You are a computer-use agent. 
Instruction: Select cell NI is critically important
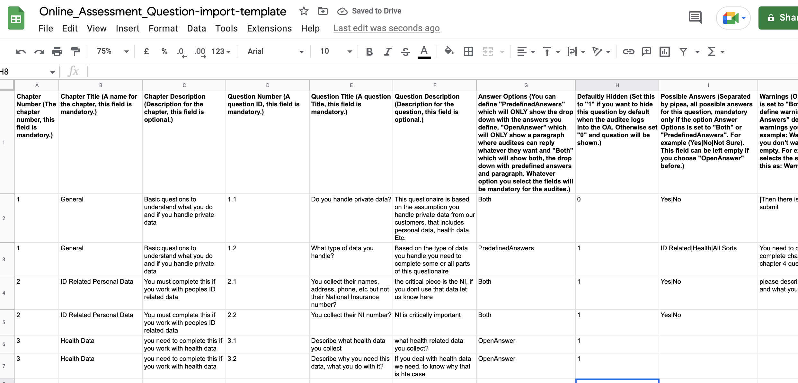(434, 322)
